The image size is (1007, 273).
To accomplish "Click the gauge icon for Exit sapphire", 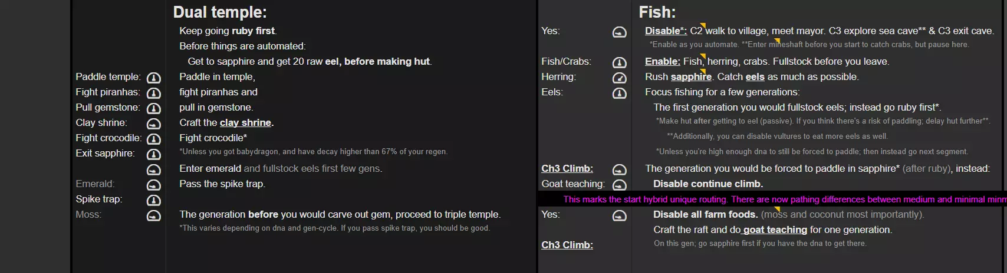I will pyautogui.click(x=153, y=154).
